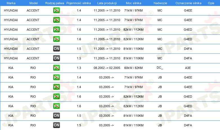This screenshot has width=220, height=130.
Task: Sort by the Rodzaj paliwa column header
Action: point(55,3)
